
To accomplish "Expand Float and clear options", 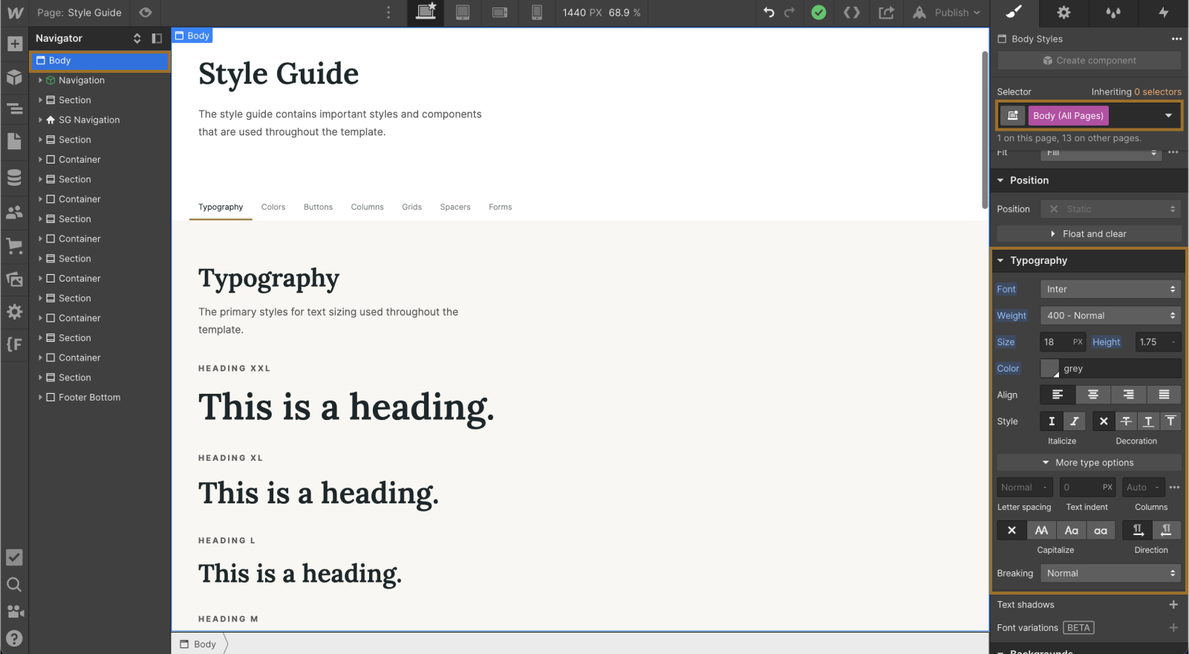I will 1089,234.
